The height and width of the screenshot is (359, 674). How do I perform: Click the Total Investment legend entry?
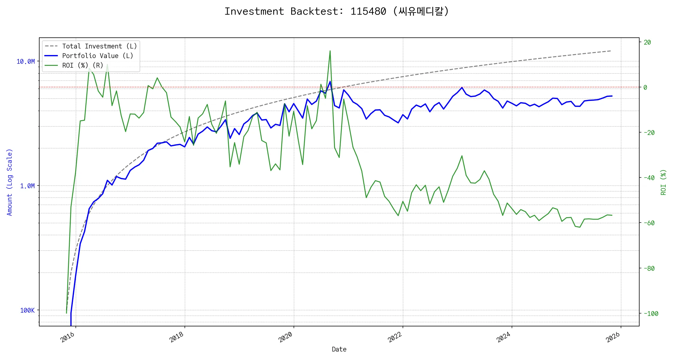tap(99, 46)
